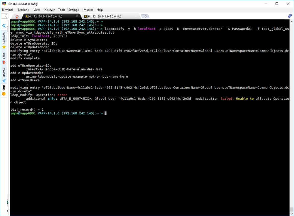Open the Macros menu
The height and width of the screenshot is (216, 294).
pyautogui.click(x=88, y=10)
